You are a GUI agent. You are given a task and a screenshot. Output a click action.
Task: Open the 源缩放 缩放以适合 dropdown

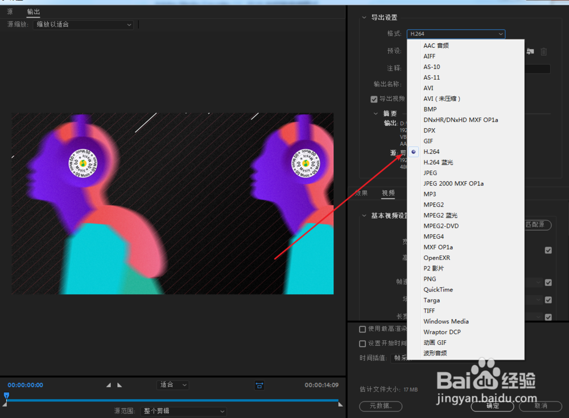83,24
